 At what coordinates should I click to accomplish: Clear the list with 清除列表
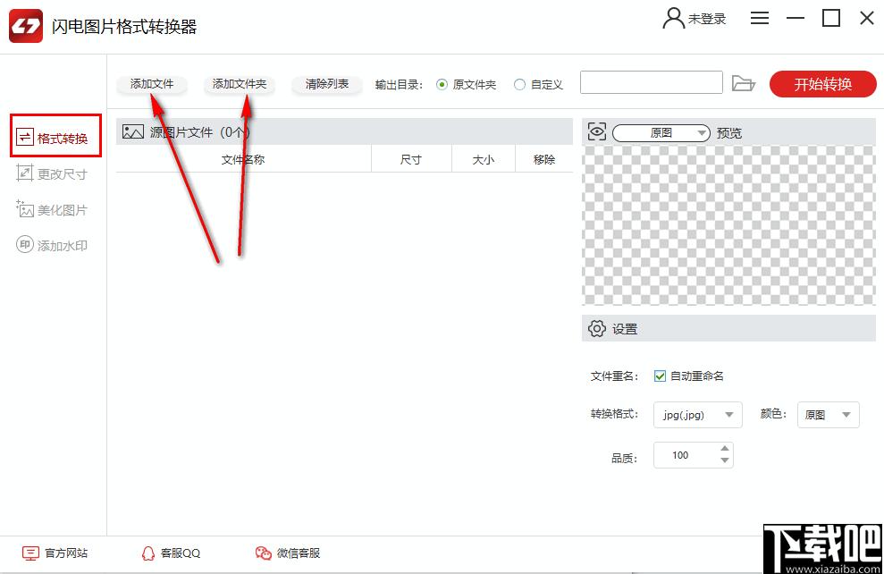point(327,84)
